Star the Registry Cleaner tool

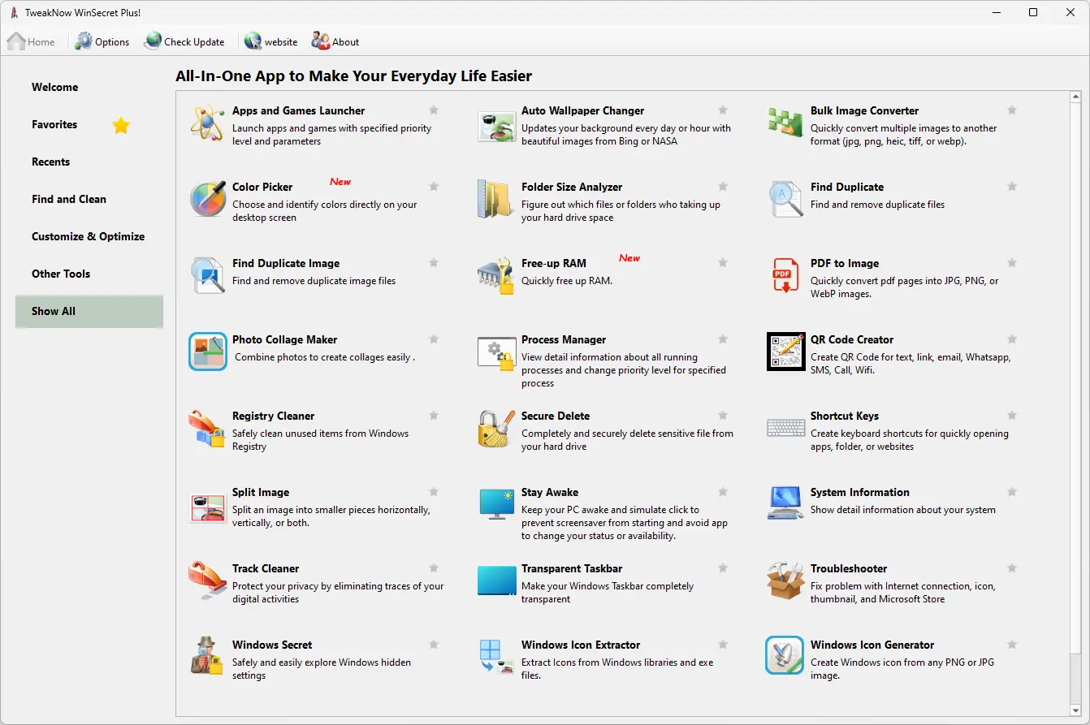coord(434,416)
